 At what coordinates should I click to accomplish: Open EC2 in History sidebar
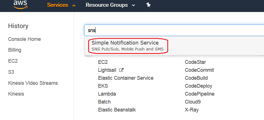coord(13,61)
